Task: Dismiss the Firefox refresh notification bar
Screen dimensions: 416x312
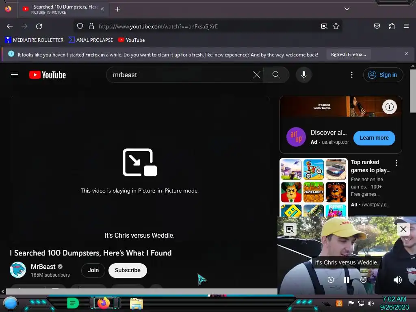Action: pos(406,54)
